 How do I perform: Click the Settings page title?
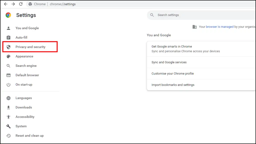click(x=26, y=15)
